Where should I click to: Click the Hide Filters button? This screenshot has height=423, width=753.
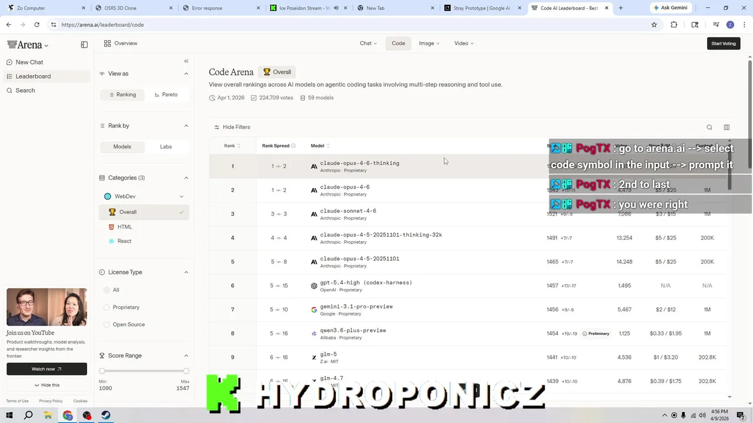232,127
